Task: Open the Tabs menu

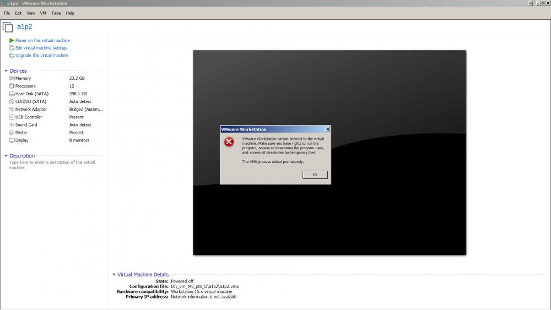Action: pos(56,13)
